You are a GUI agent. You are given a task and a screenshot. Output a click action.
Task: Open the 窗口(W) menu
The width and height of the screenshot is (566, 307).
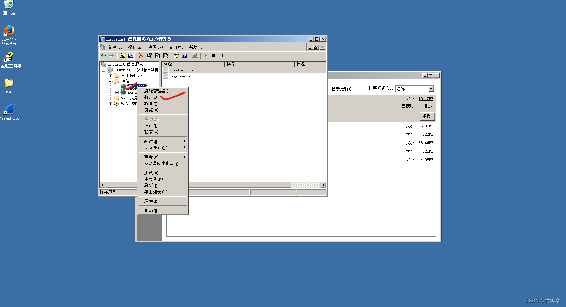point(176,47)
